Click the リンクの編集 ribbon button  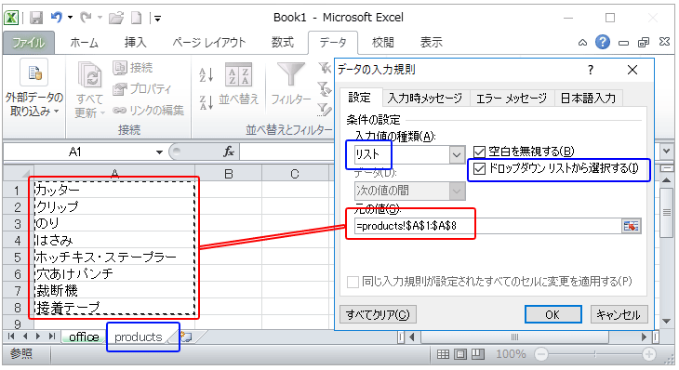[149, 111]
